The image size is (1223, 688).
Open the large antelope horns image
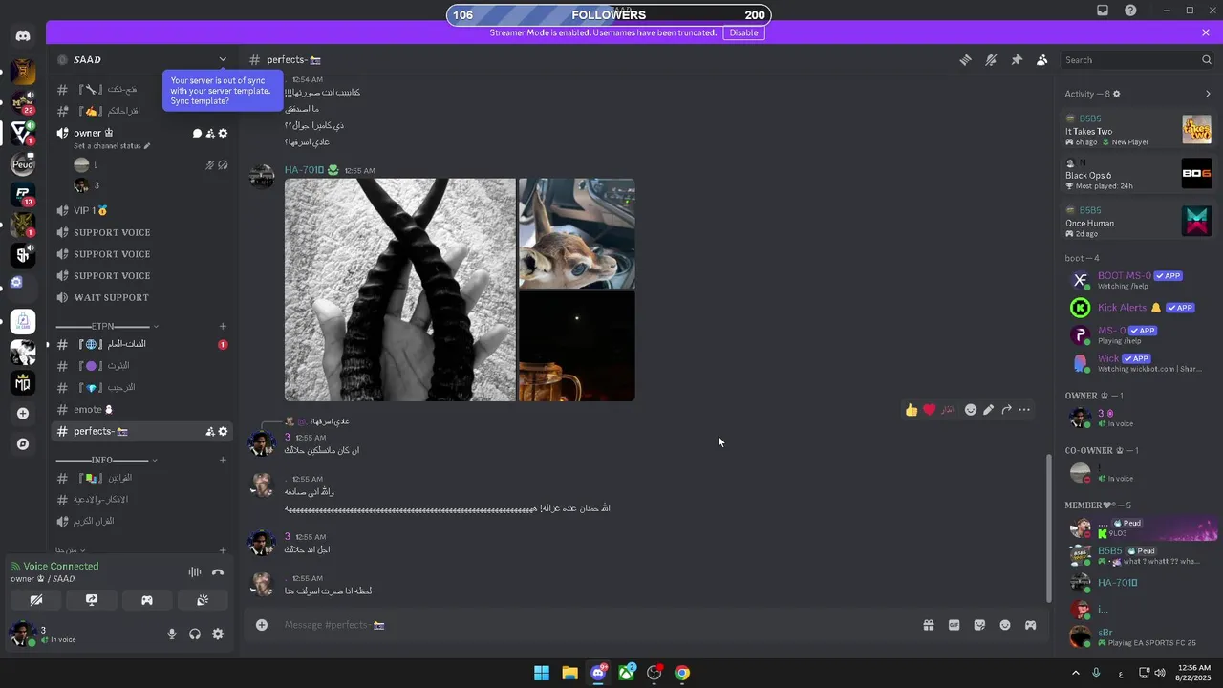coord(400,290)
